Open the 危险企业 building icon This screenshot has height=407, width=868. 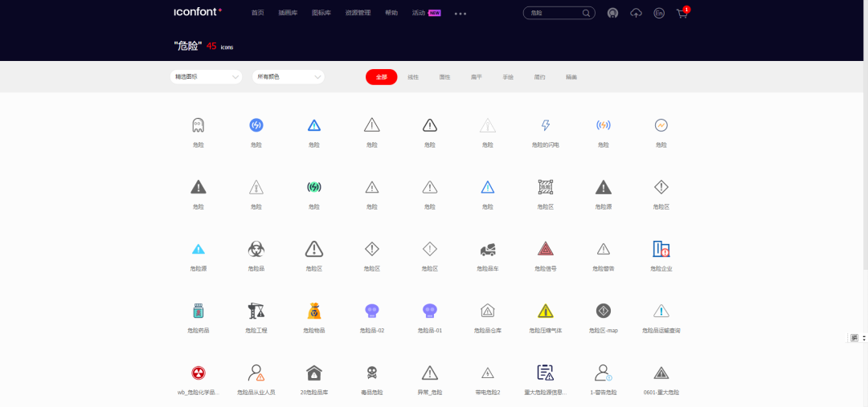661,249
